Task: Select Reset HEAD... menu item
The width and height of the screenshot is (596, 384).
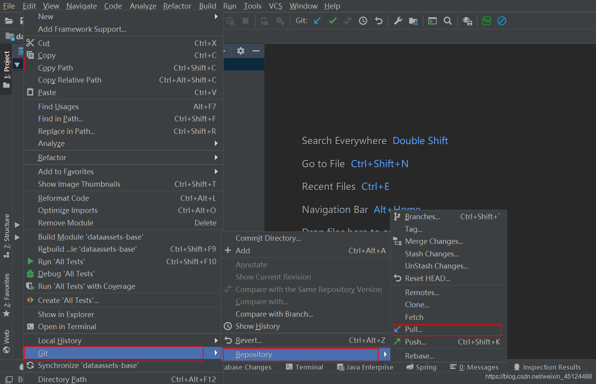Action: (x=448, y=278)
